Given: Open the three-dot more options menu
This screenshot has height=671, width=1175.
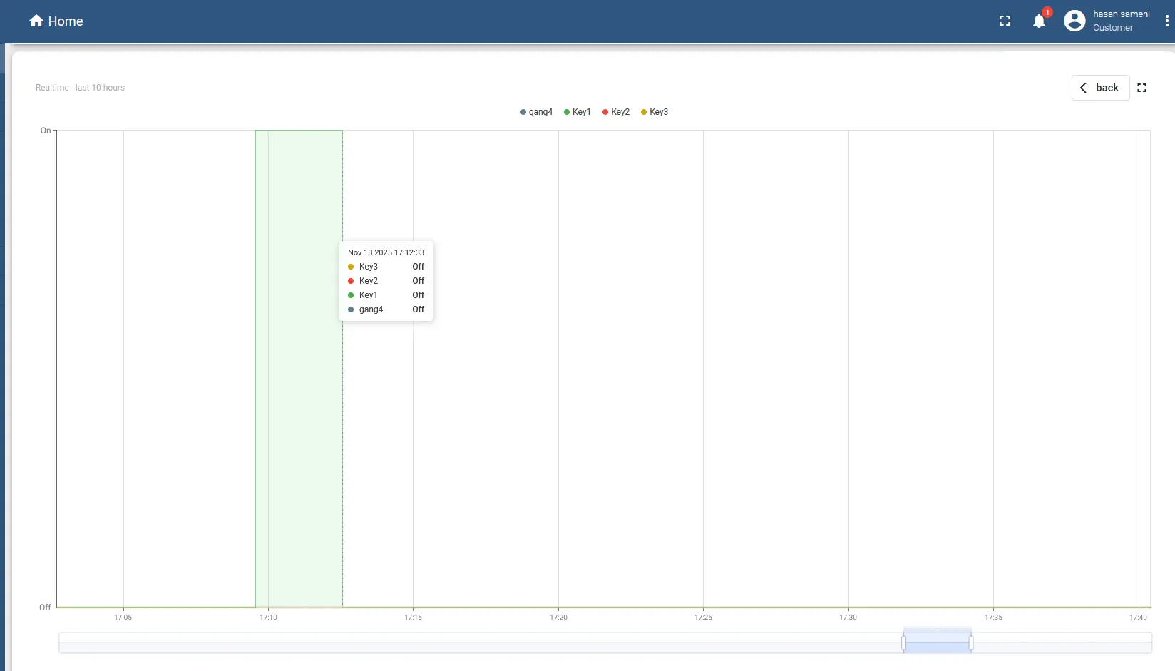Looking at the screenshot, I should click(1166, 21).
